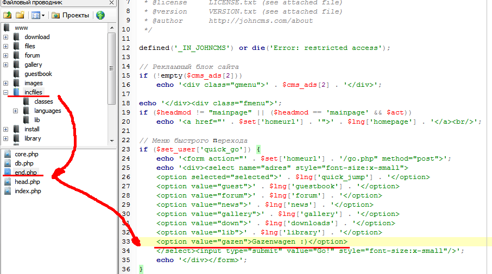Click code line with value="guest" option
492x274 pixels.
click(278, 187)
